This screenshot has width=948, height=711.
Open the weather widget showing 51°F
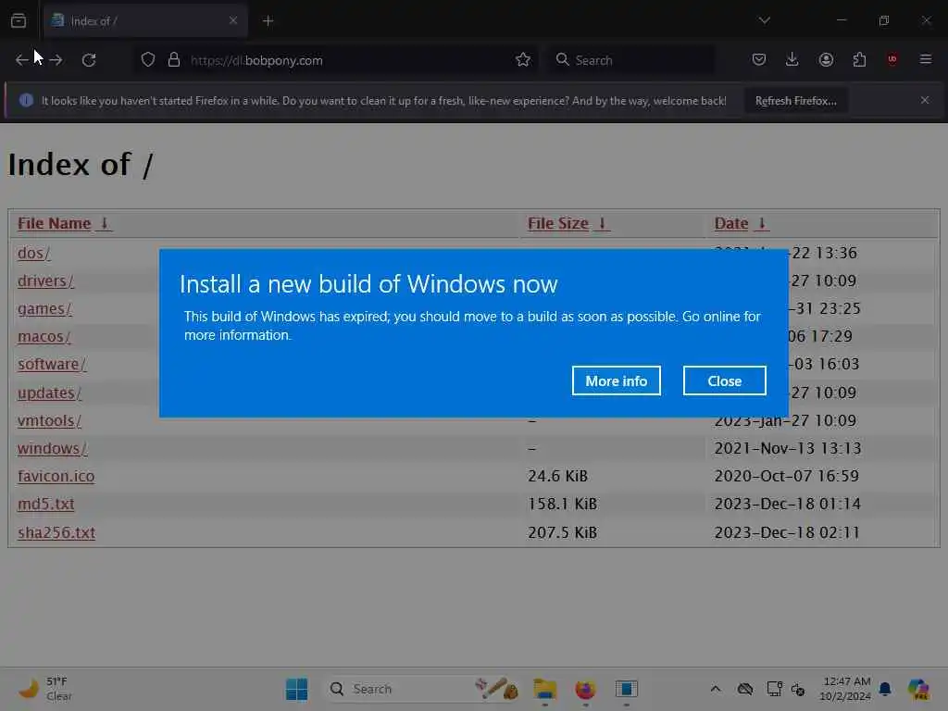click(x=46, y=689)
